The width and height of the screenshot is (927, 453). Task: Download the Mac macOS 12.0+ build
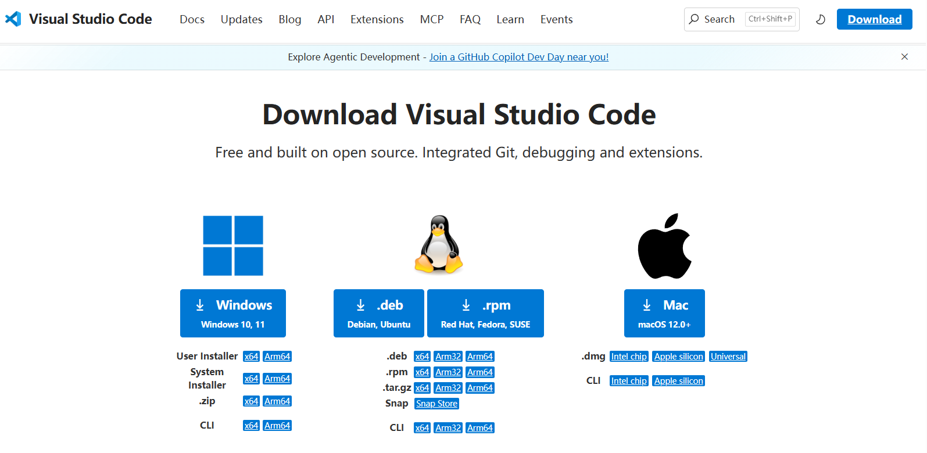664,313
